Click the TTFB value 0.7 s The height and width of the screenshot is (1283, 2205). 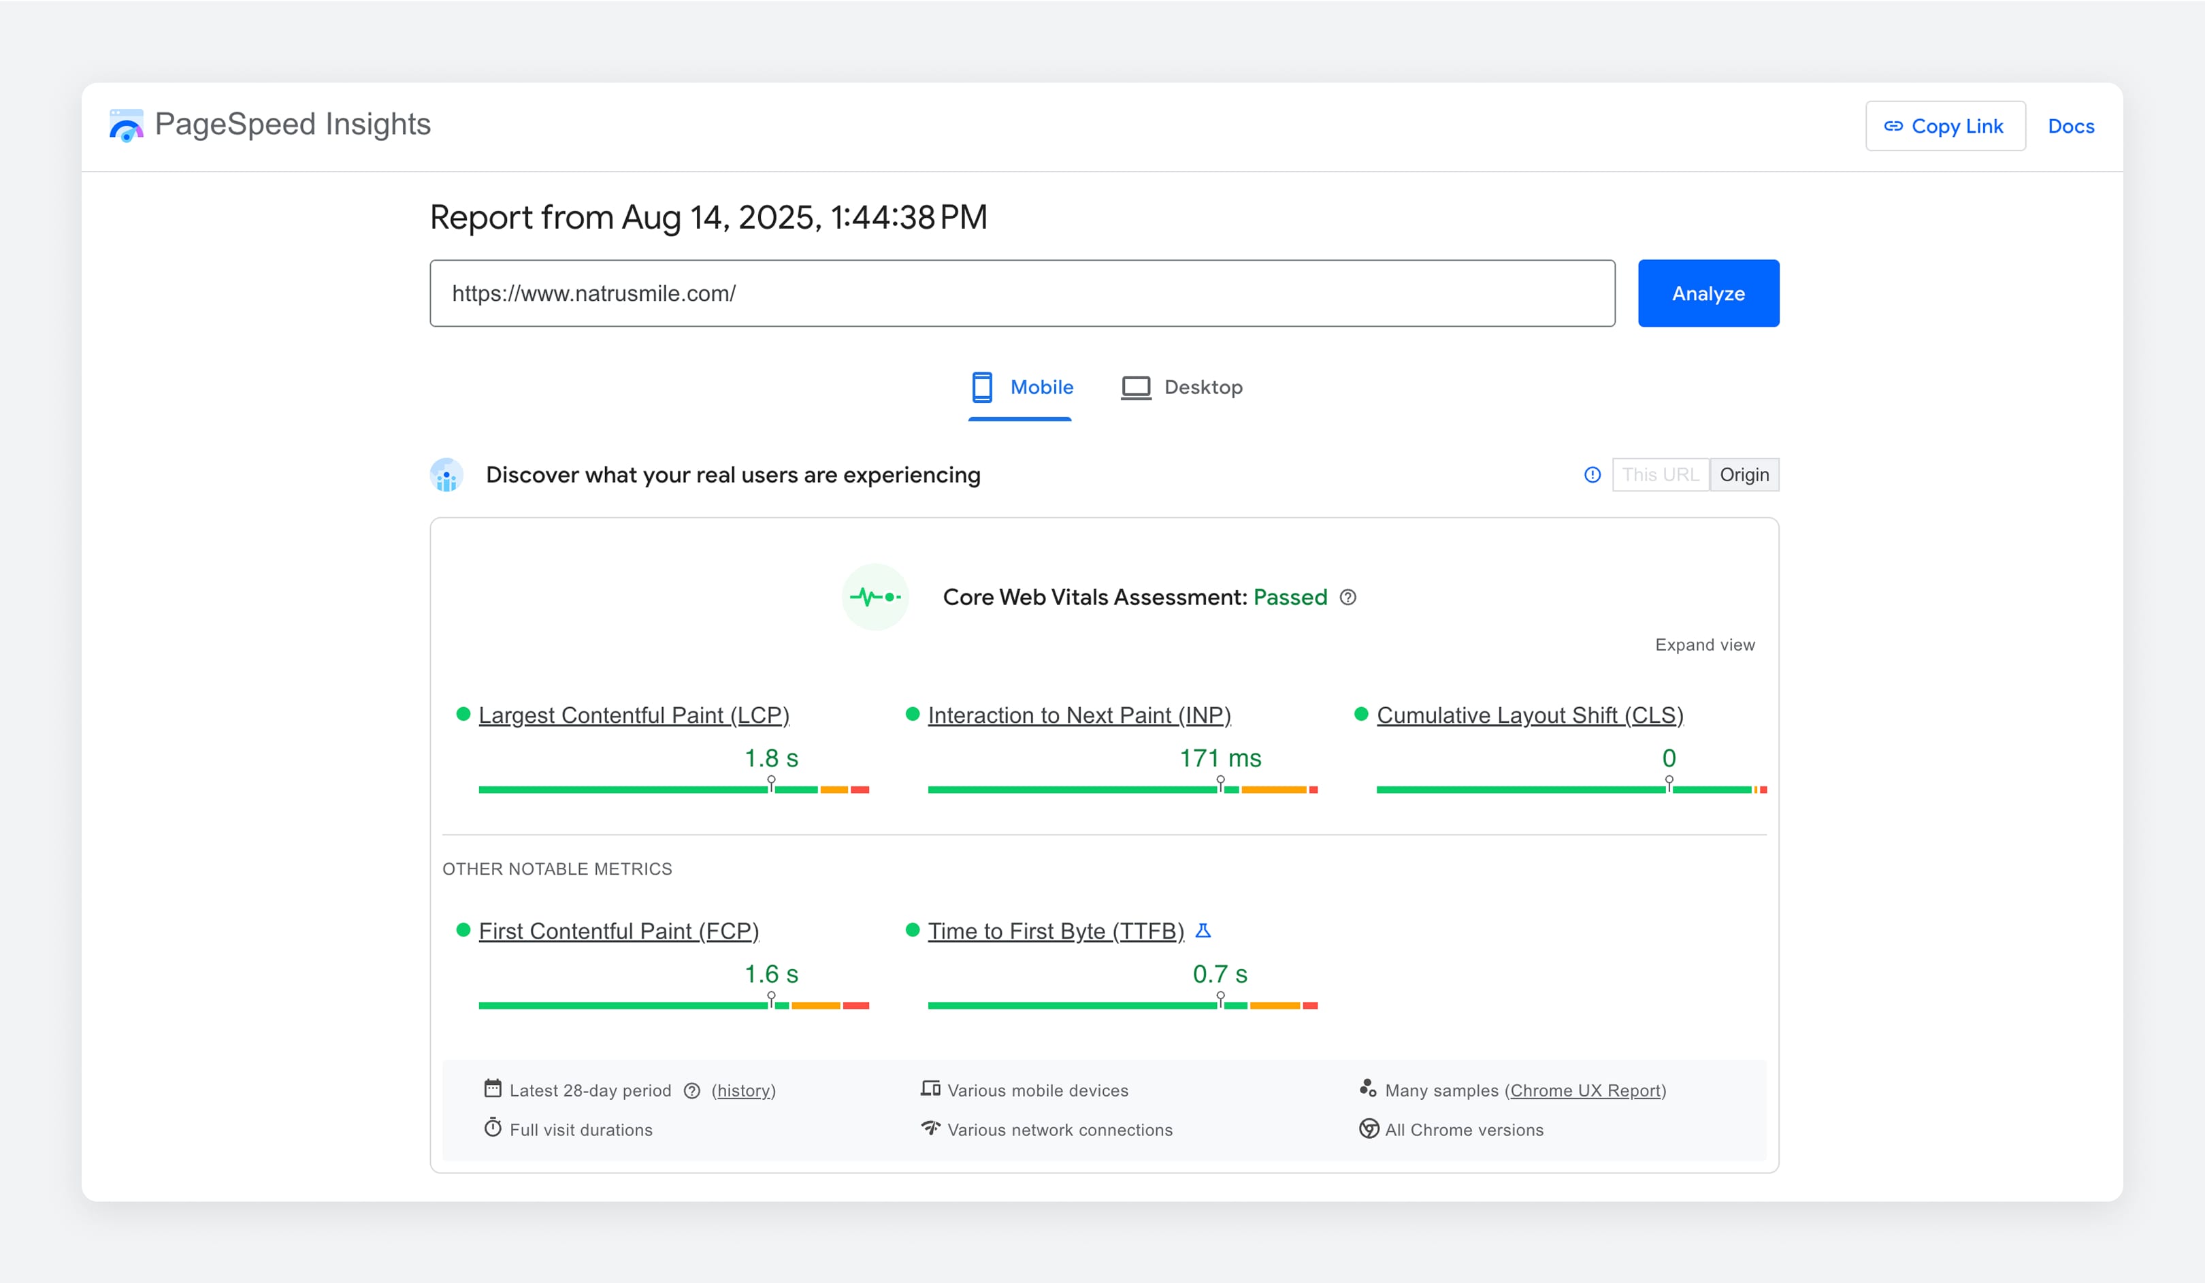(1220, 974)
